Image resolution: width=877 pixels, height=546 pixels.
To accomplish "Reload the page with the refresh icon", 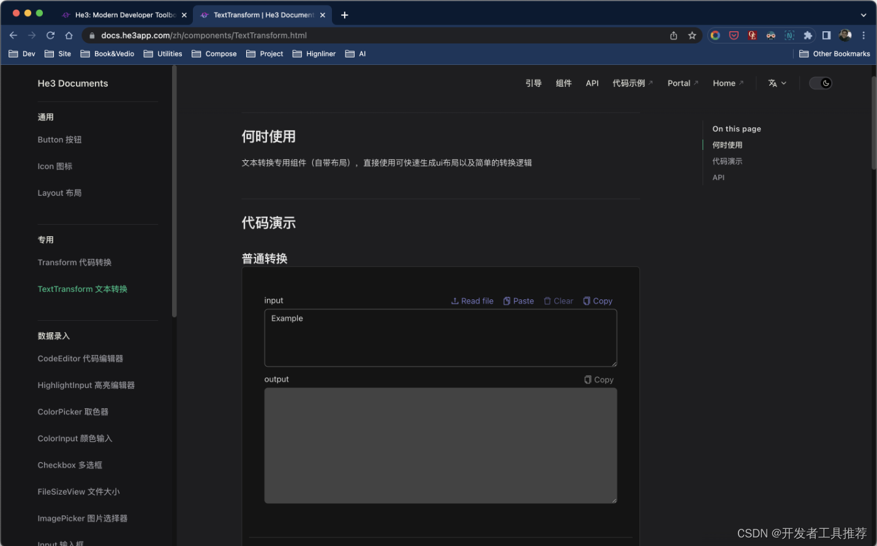I will (x=50, y=35).
